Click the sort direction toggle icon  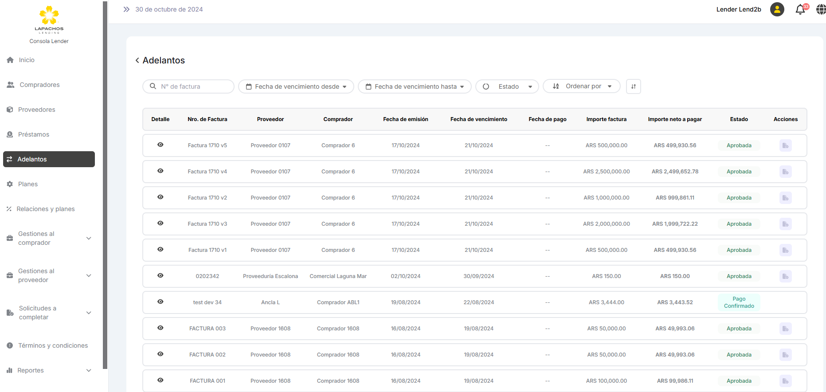pos(633,86)
